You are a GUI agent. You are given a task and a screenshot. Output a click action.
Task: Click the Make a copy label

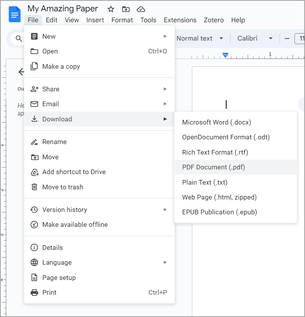pos(61,66)
